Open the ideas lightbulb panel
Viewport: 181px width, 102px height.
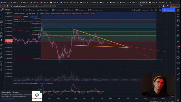coord(178,41)
